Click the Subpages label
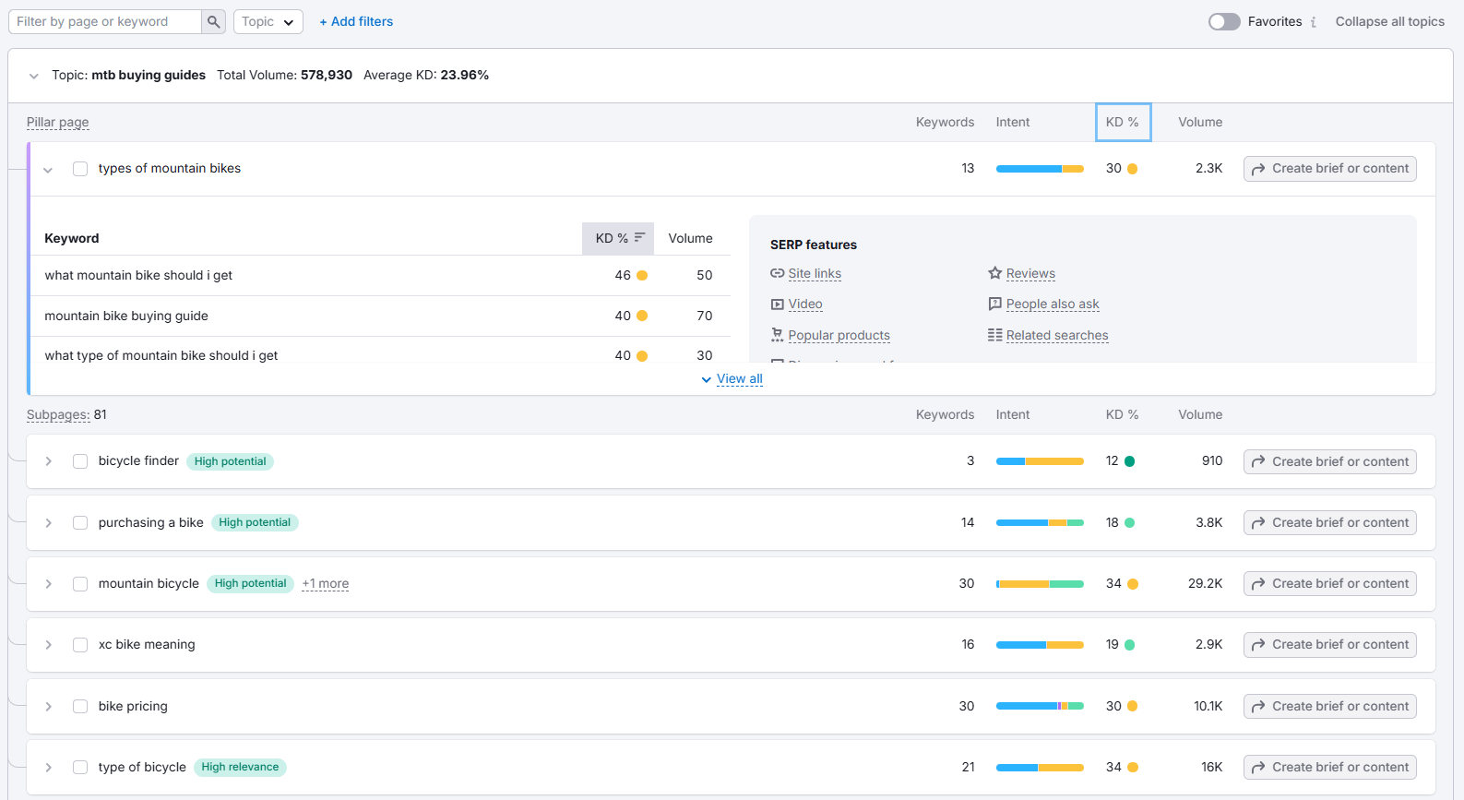The image size is (1464, 800). coord(58,414)
